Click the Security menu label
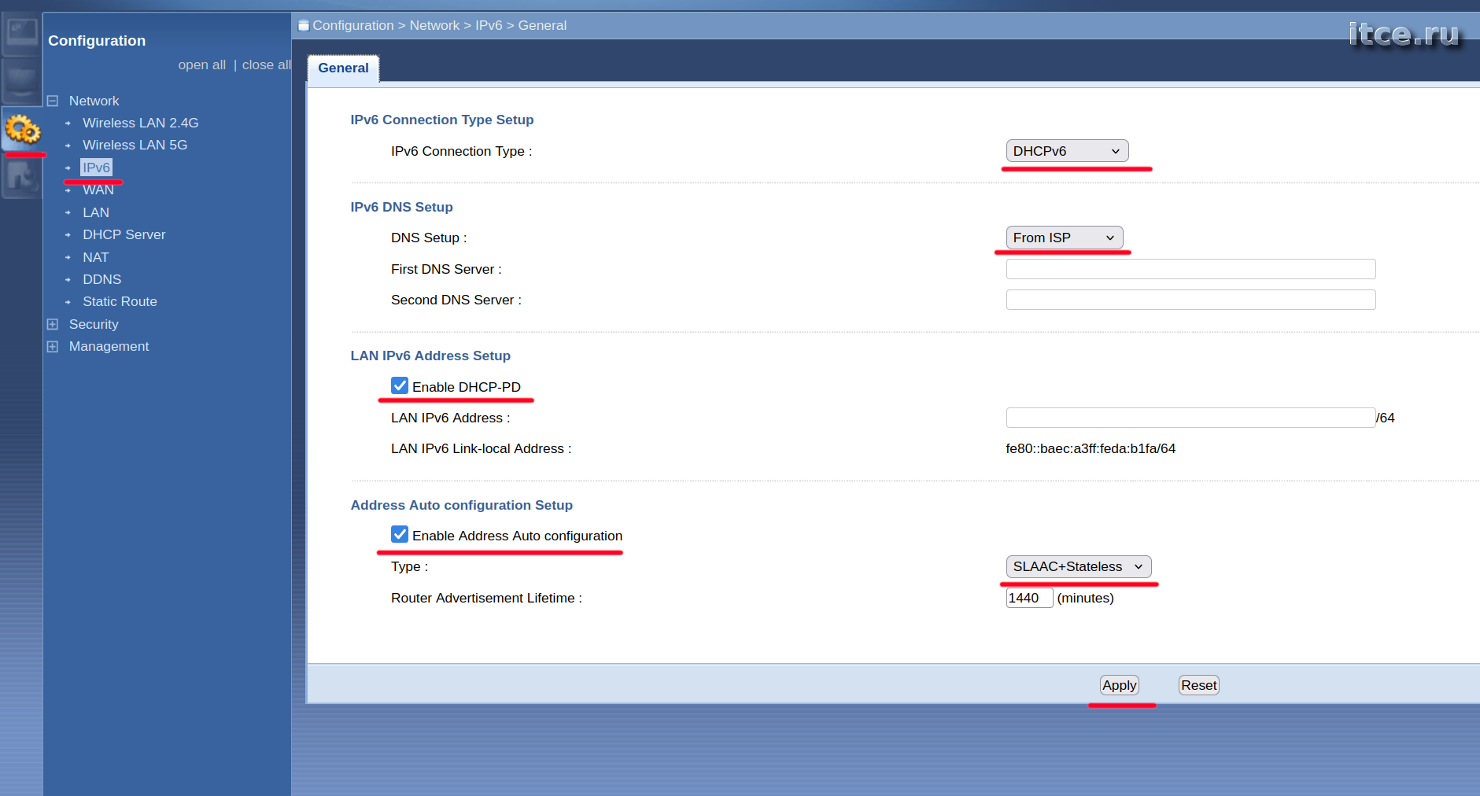This screenshot has width=1480, height=796. (x=94, y=324)
